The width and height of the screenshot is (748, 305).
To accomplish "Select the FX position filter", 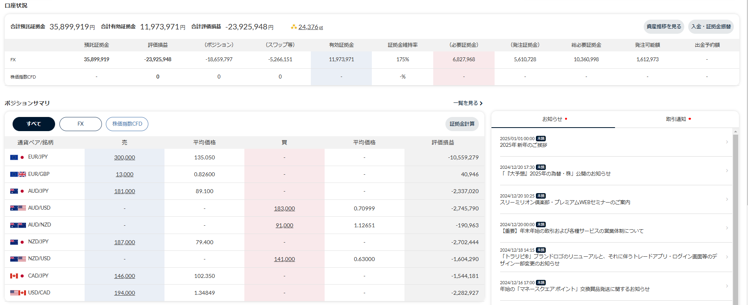I will point(81,124).
